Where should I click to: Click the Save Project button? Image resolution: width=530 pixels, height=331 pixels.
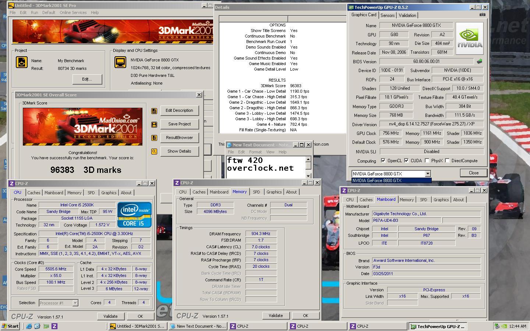pyautogui.click(x=179, y=124)
